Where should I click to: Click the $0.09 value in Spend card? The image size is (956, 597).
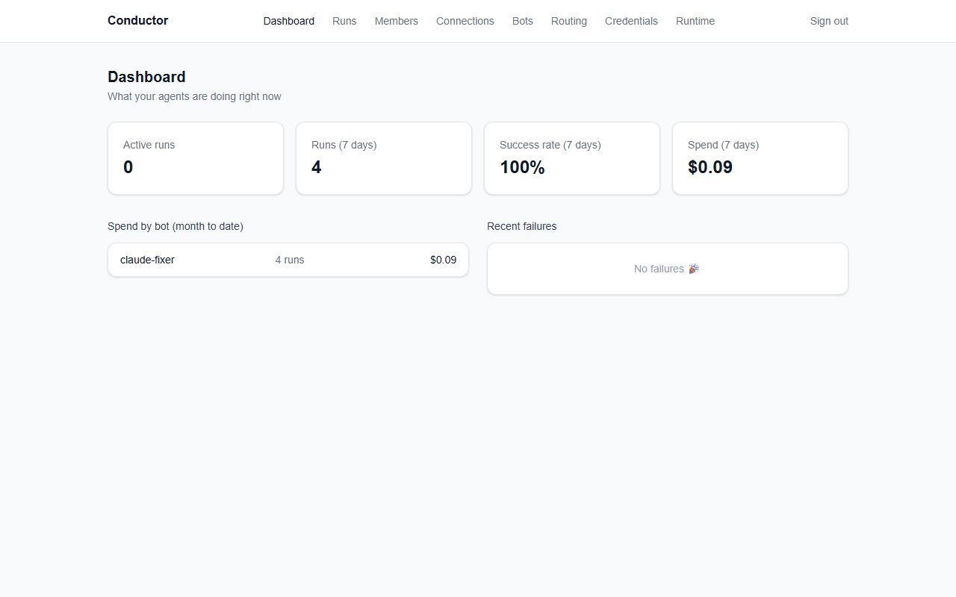(710, 167)
